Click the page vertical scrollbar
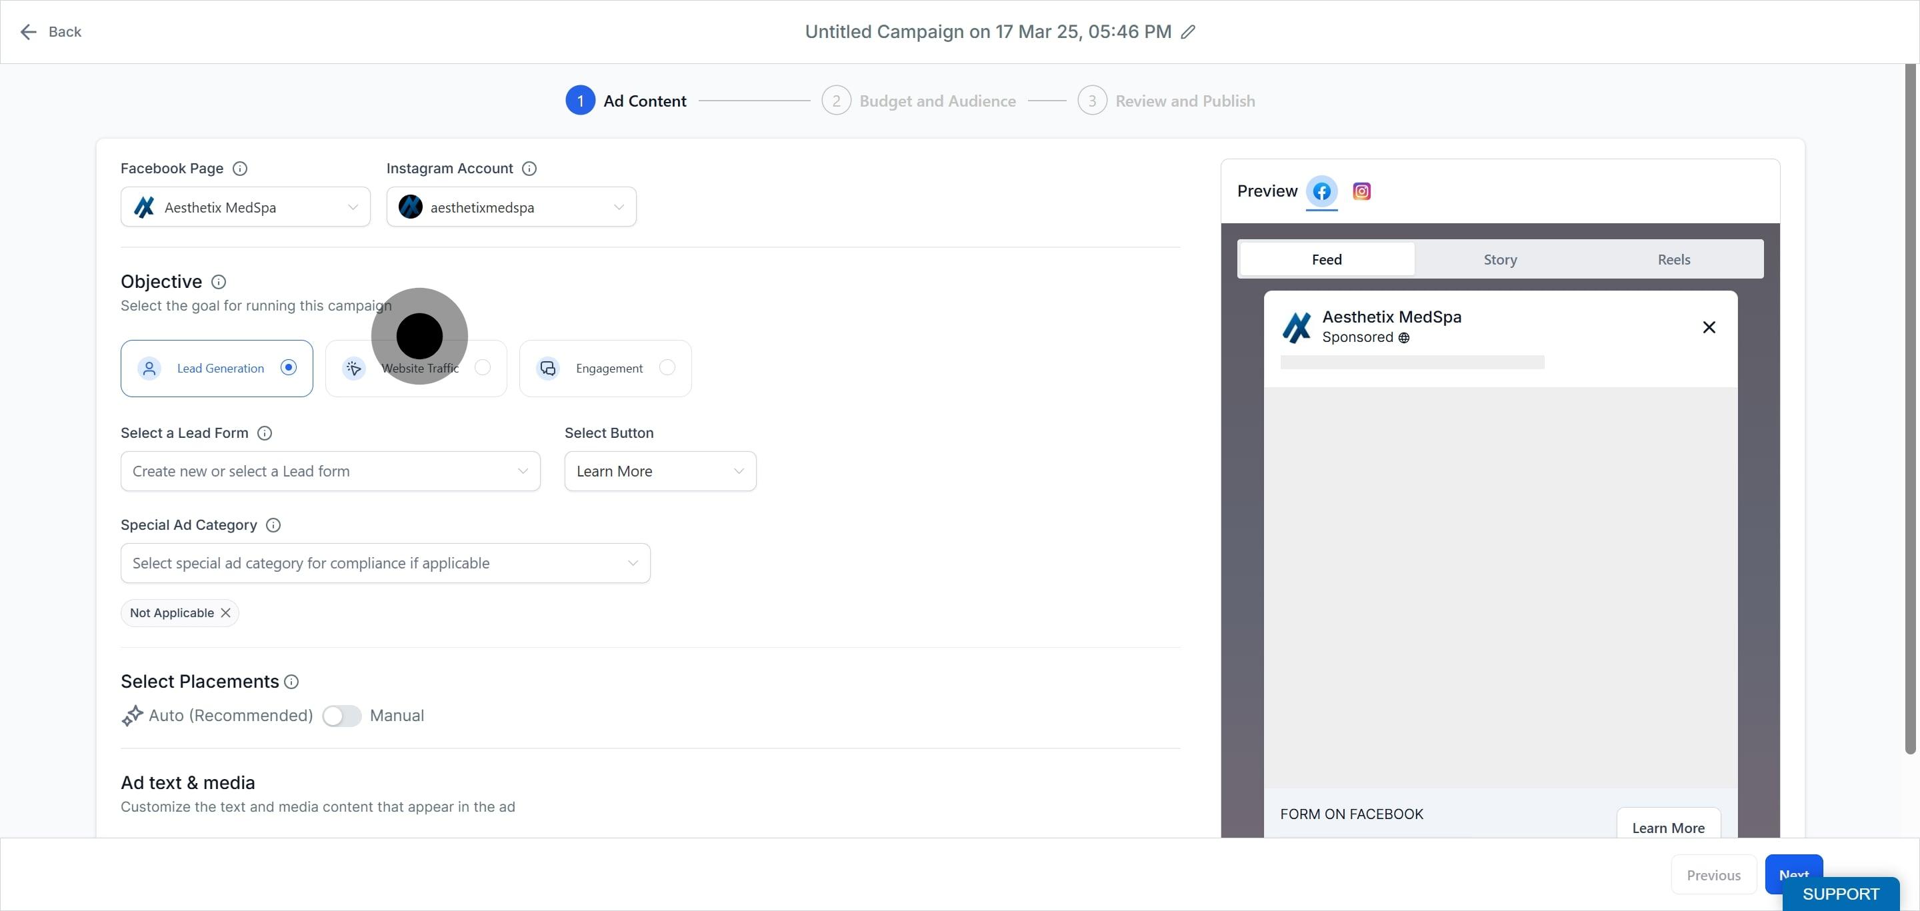The width and height of the screenshot is (1920, 911). point(1909,409)
